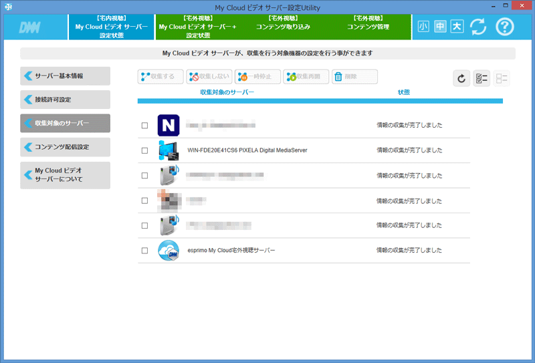Set font size to large (大)
This screenshot has width=535, height=363.
coord(456,27)
